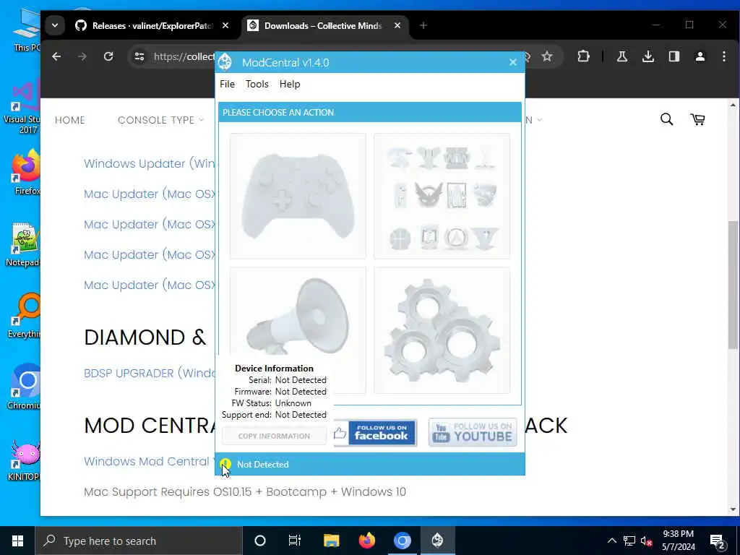Screen dimensions: 740x555
Task: Click Follow us on YouTube banner
Action: click(473, 433)
